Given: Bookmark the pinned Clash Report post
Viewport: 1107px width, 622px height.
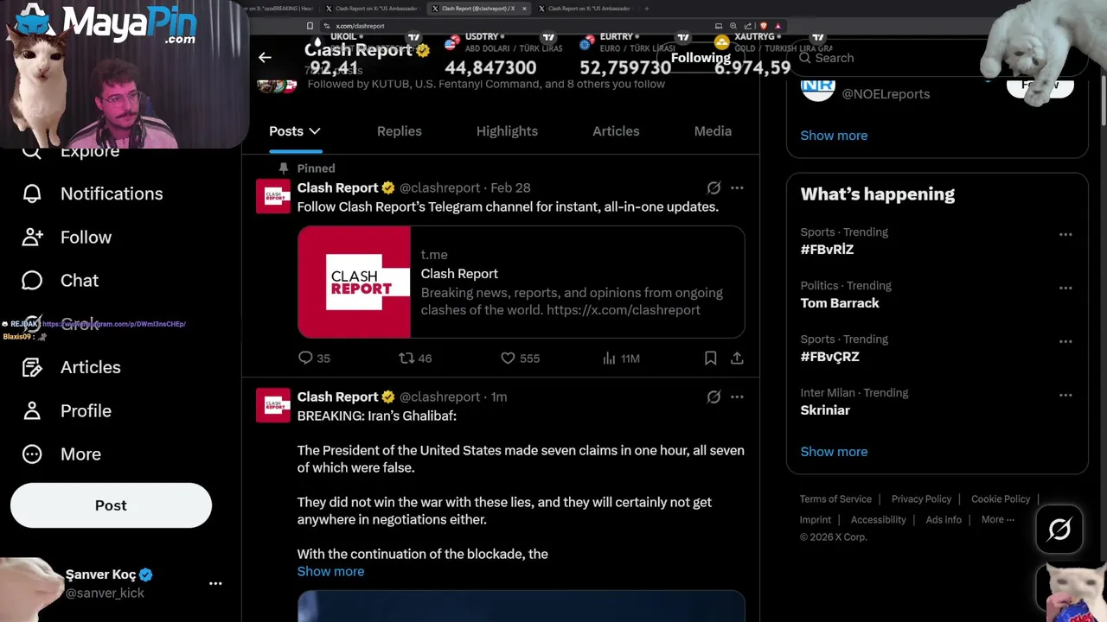Looking at the screenshot, I should 710,358.
